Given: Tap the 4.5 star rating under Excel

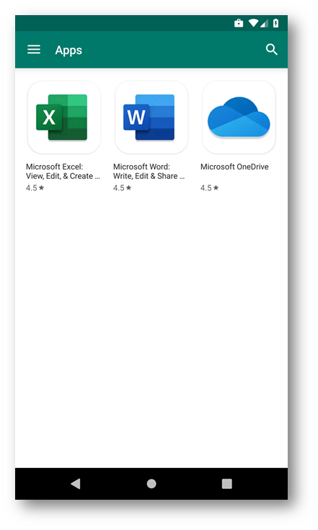Looking at the screenshot, I should [x=35, y=188].
